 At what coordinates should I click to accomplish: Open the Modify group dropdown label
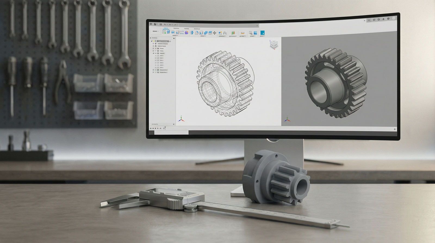[x=203, y=36]
